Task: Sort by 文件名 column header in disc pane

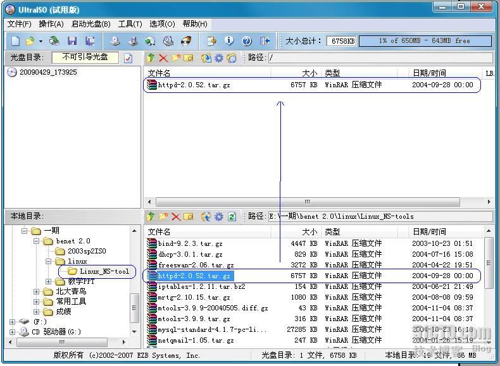Action: click(x=159, y=73)
